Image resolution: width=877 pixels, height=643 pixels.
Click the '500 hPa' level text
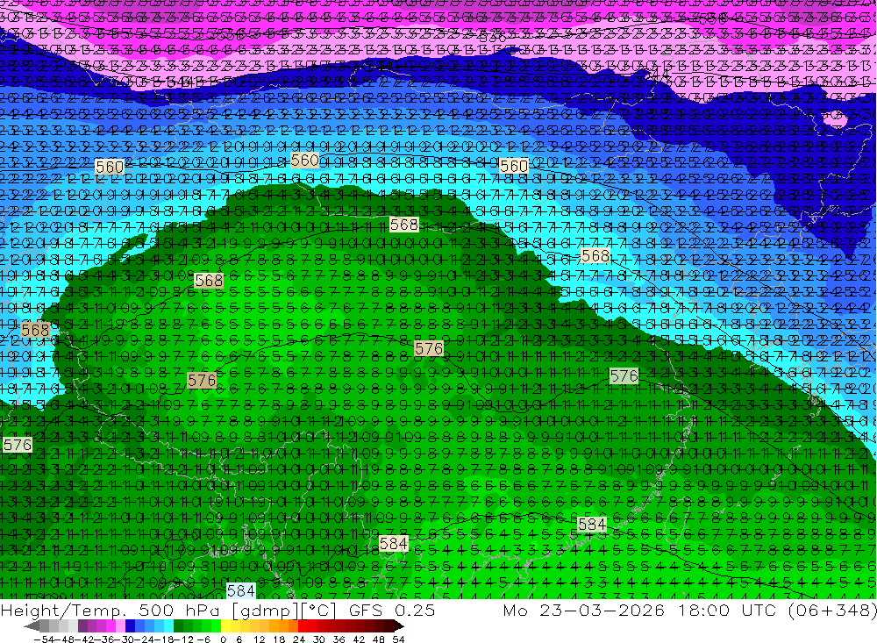179,611
